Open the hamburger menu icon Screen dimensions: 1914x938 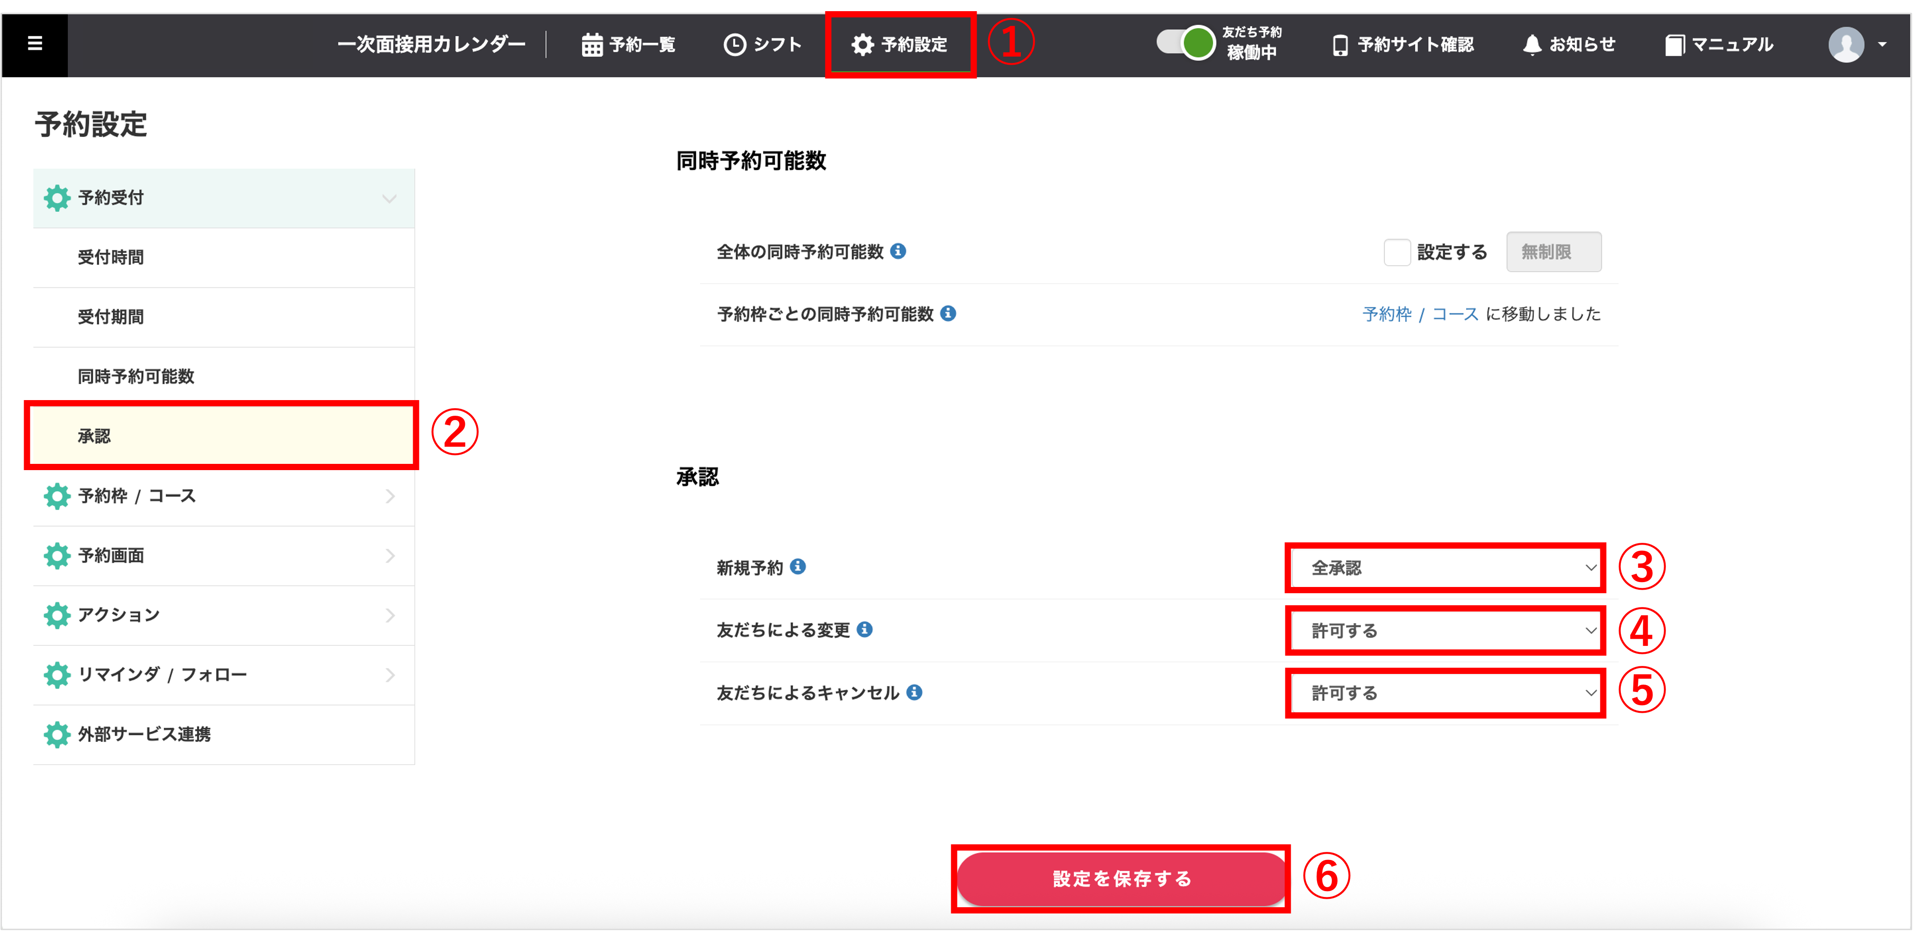(x=34, y=44)
